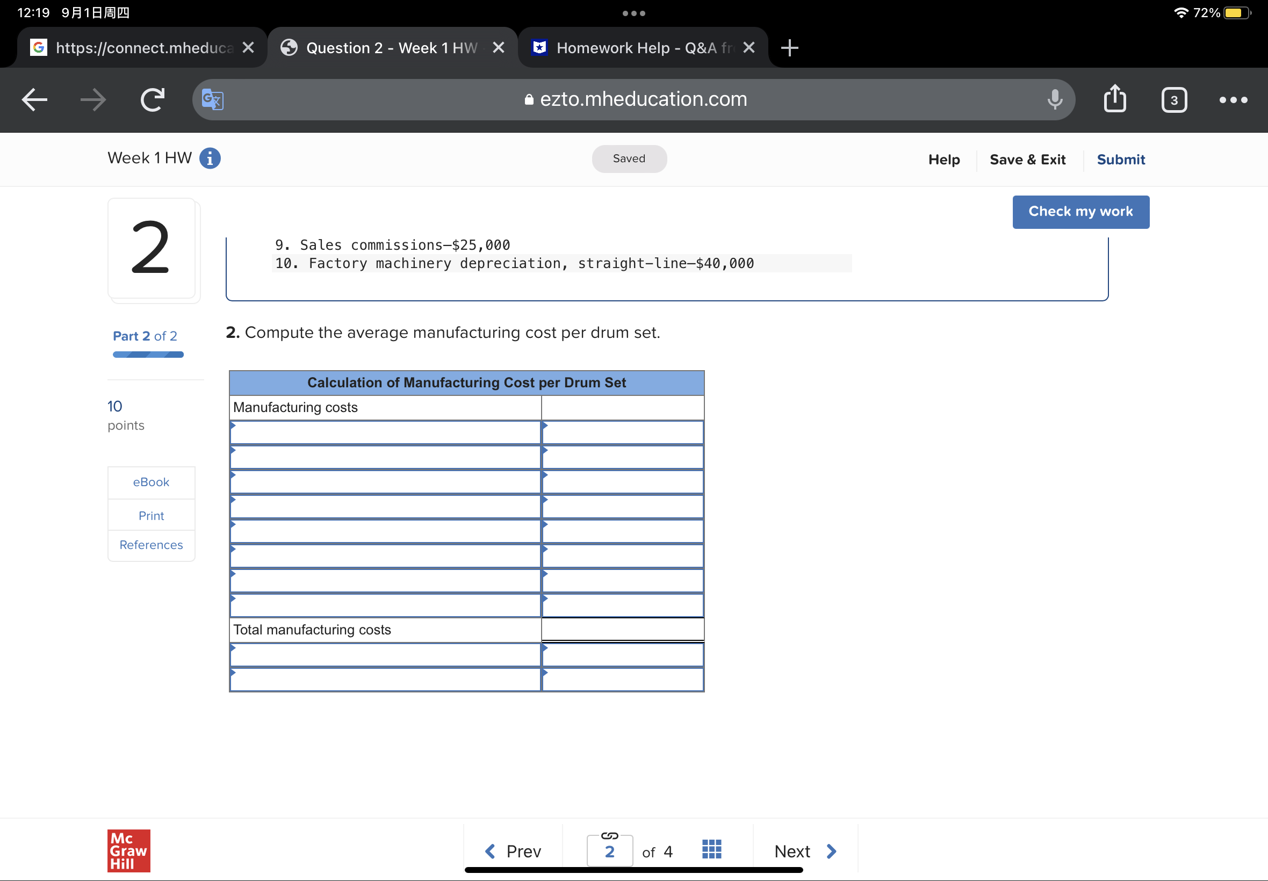Open dropdown row below Total manufacturing costs

(385, 655)
